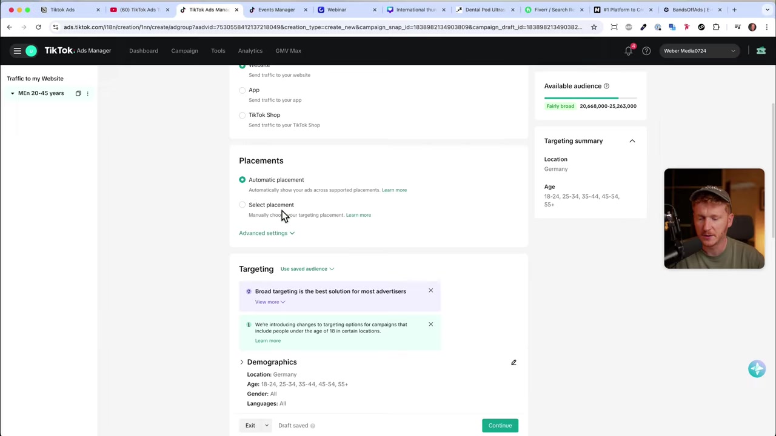Screen dimensions: 776x436
Task: Choose Select placement radio button
Action: pos(242,205)
